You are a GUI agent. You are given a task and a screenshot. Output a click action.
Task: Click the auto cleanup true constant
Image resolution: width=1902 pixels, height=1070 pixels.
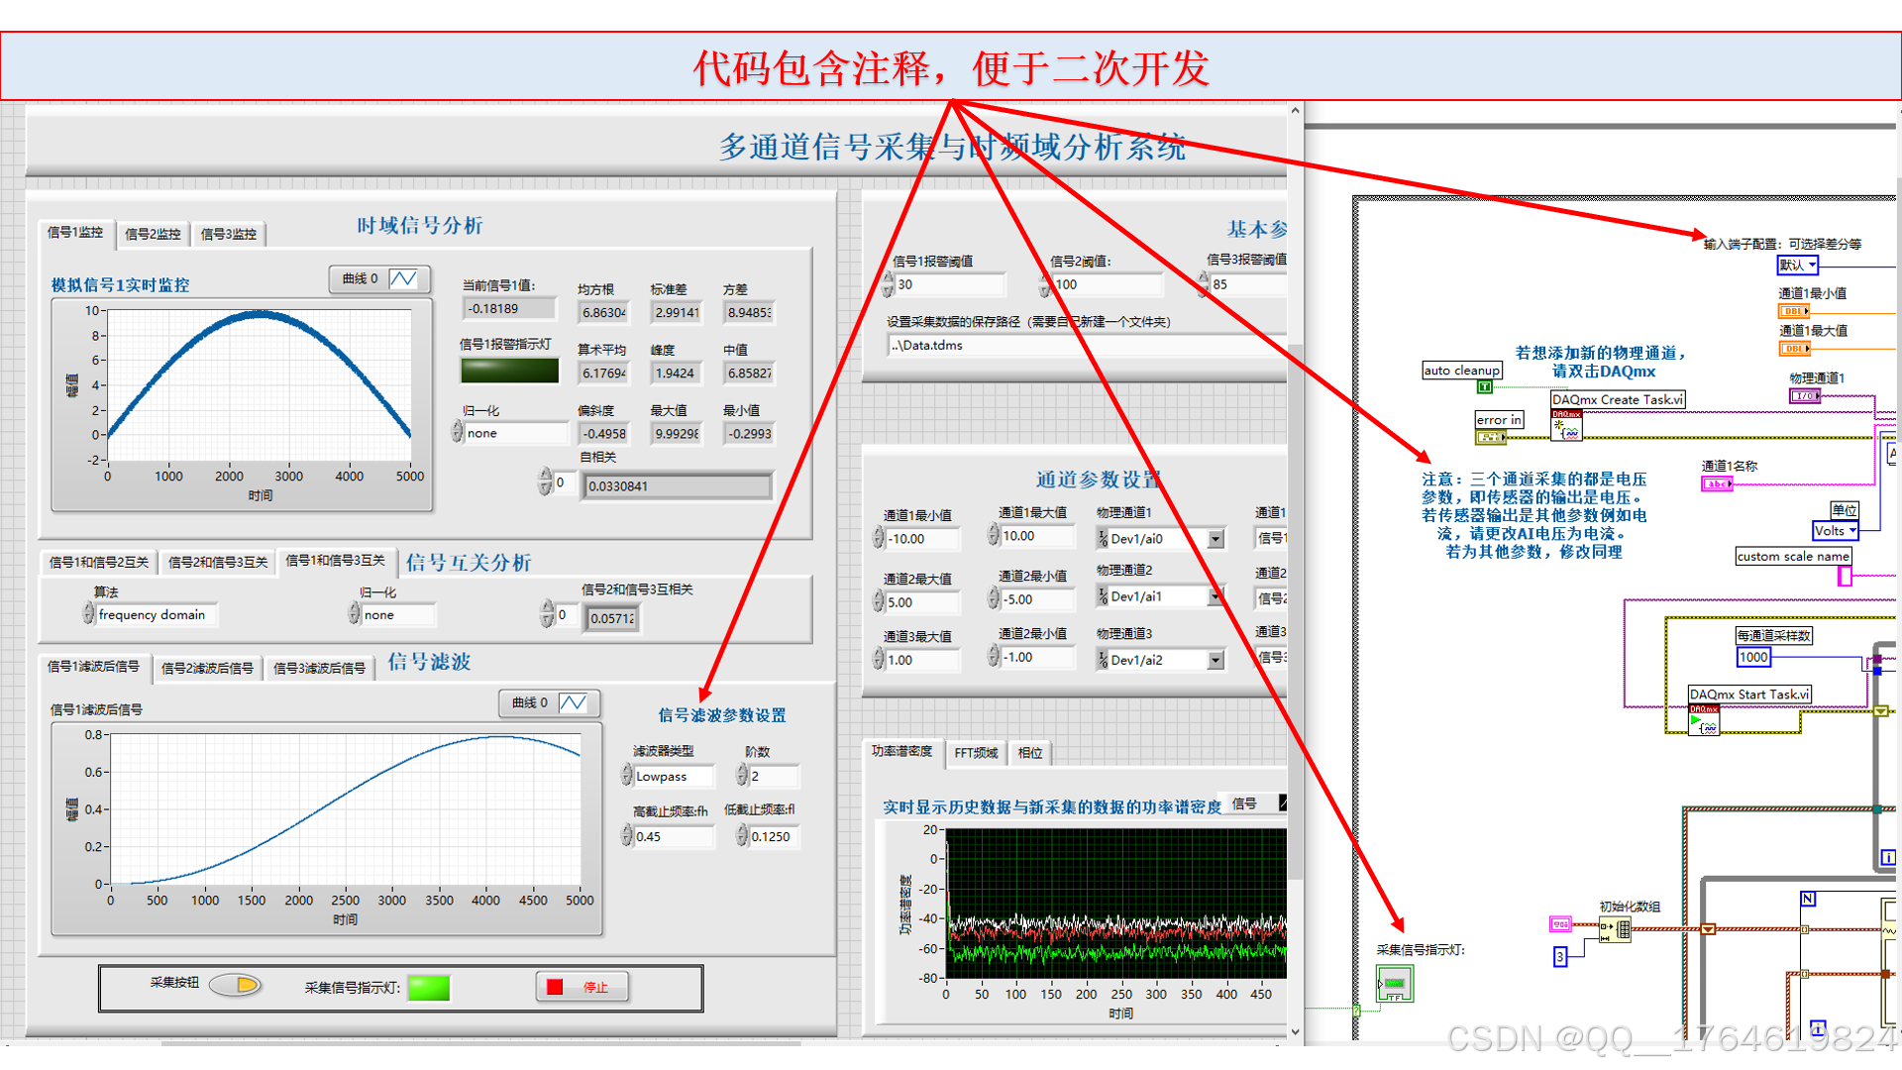pos(1484,387)
